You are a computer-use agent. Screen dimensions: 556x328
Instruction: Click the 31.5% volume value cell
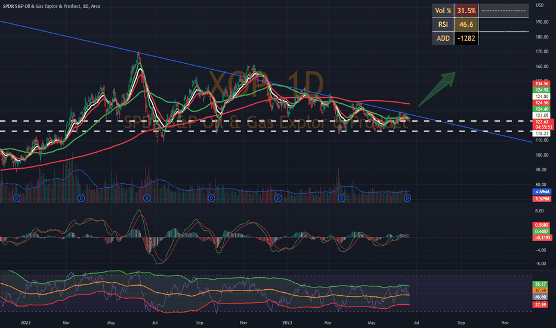466,11
